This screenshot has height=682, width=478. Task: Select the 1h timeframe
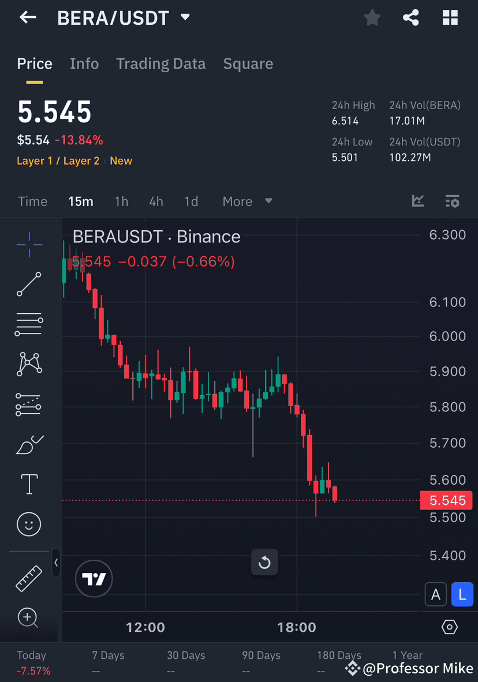121,201
